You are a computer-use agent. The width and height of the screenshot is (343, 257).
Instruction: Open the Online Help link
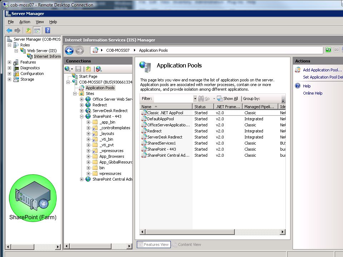click(x=313, y=93)
